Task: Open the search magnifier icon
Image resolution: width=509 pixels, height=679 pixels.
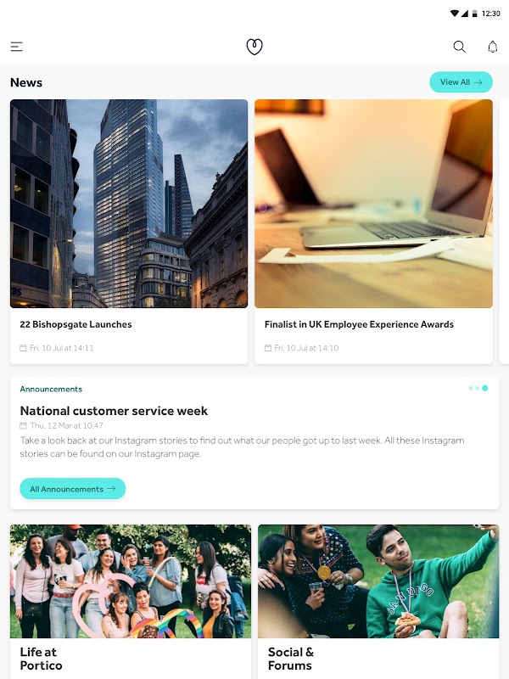Action: [459, 47]
